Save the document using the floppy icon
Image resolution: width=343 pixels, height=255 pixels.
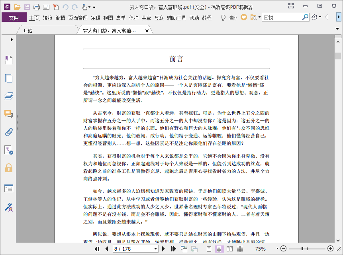27,7
